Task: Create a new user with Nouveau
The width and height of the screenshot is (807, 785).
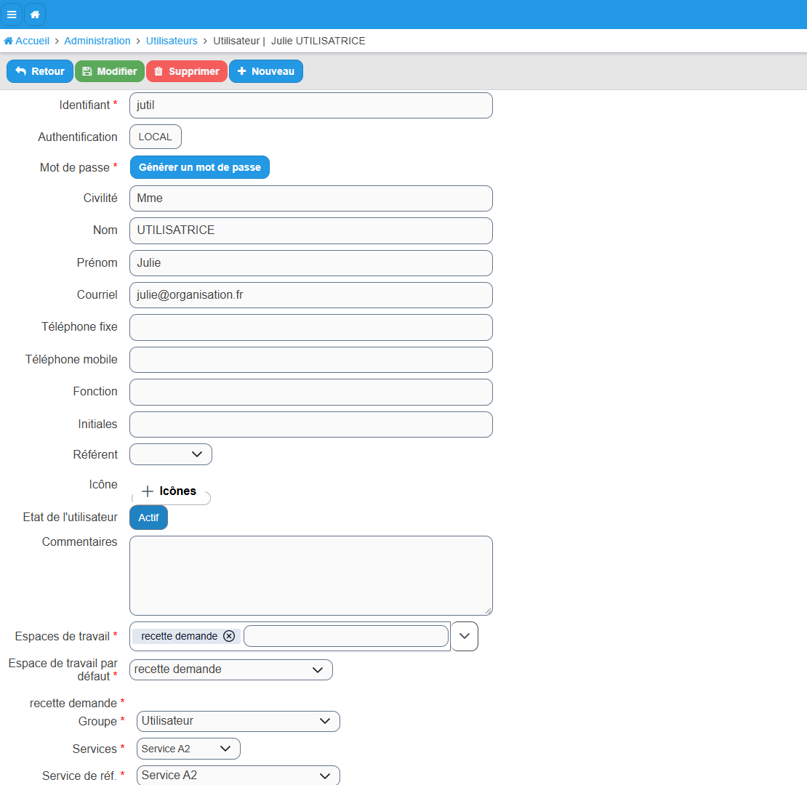Action: pos(266,71)
